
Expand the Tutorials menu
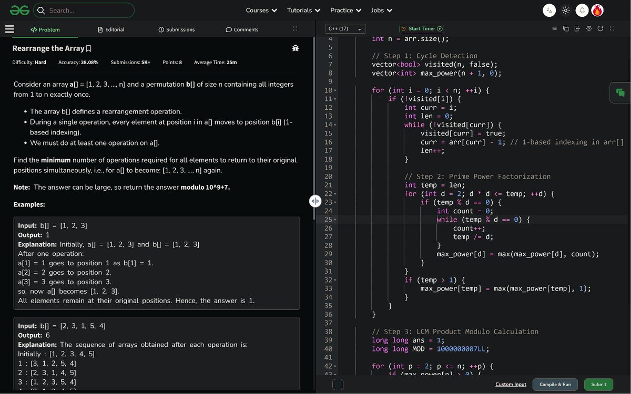click(303, 10)
